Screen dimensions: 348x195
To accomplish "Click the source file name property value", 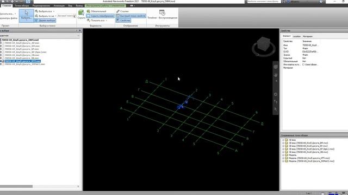I will click(310, 64).
